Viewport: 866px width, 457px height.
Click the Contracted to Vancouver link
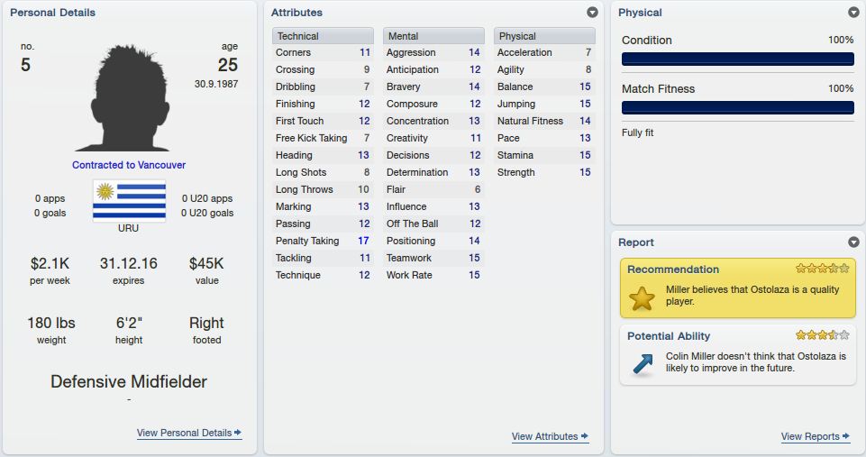point(129,165)
